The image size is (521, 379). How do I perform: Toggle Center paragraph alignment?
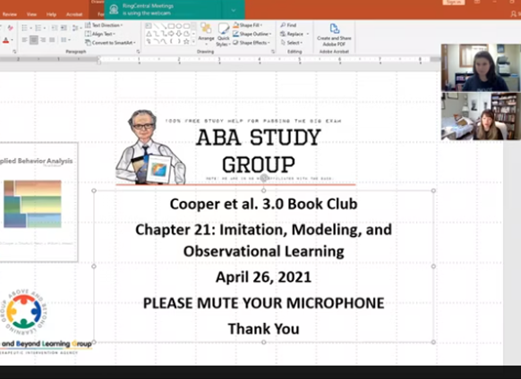pyautogui.click(x=33, y=40)
